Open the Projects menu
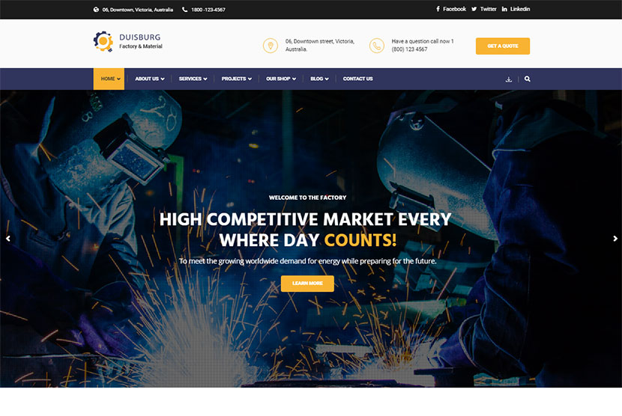The height and width of the screenshot is (416, 622). (x=236, y=79)
